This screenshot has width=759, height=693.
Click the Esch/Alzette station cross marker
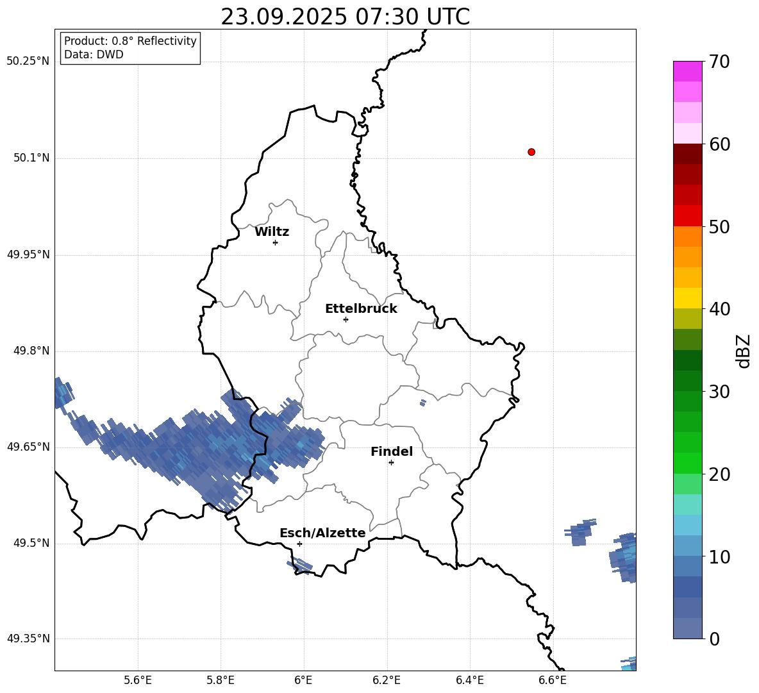pyautogui.click(x=299, y=544)
